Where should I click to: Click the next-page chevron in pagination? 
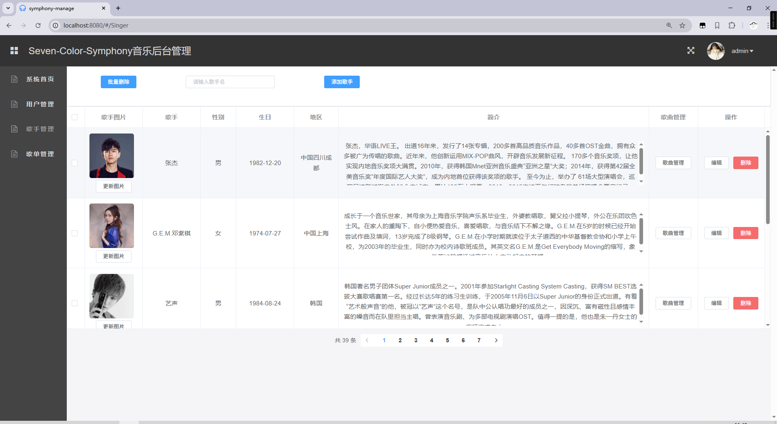pos(496,340)
